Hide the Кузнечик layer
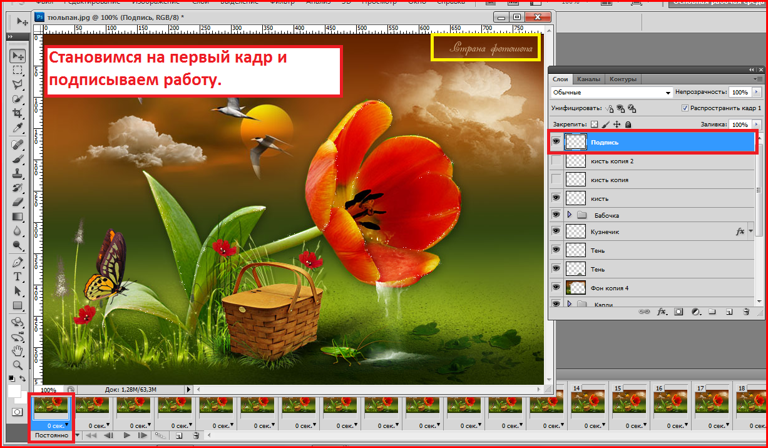Viewport: 768px width, 448px height. click(556, 231)
